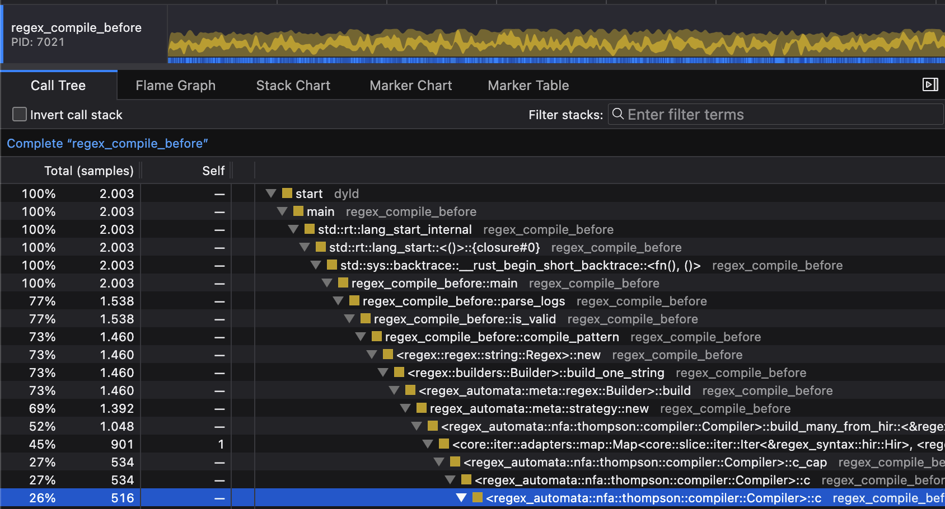
Task: Click the yellow CPU activity graph
Action: 556,43
